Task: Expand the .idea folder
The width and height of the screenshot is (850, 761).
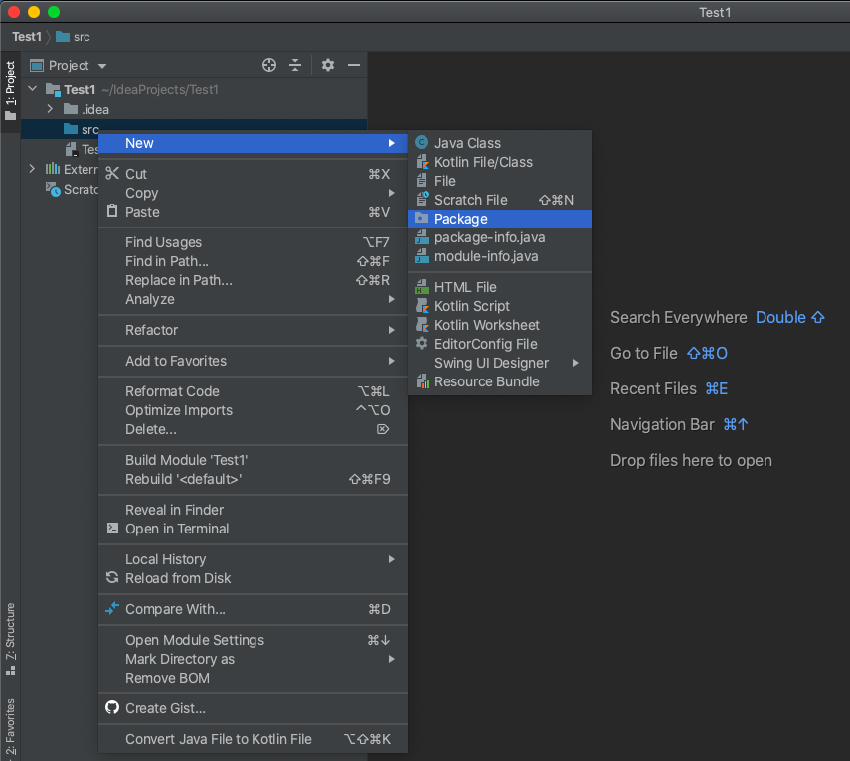Action: point(50,109)
